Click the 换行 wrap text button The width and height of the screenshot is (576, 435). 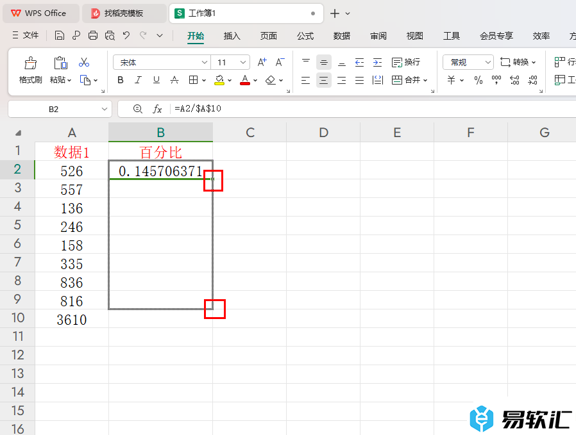pos(406,62)
